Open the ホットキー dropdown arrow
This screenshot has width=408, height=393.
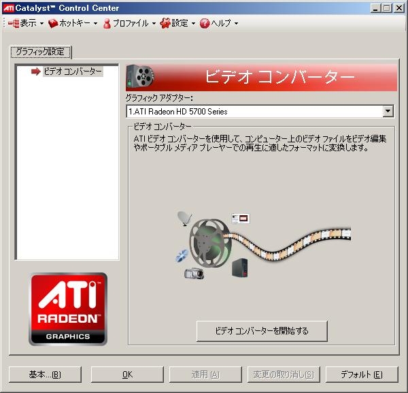click(95, 24)
